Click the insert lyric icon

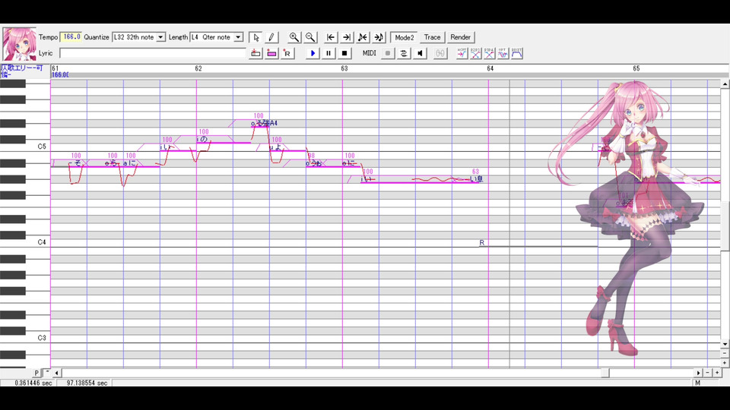[255, 53]
